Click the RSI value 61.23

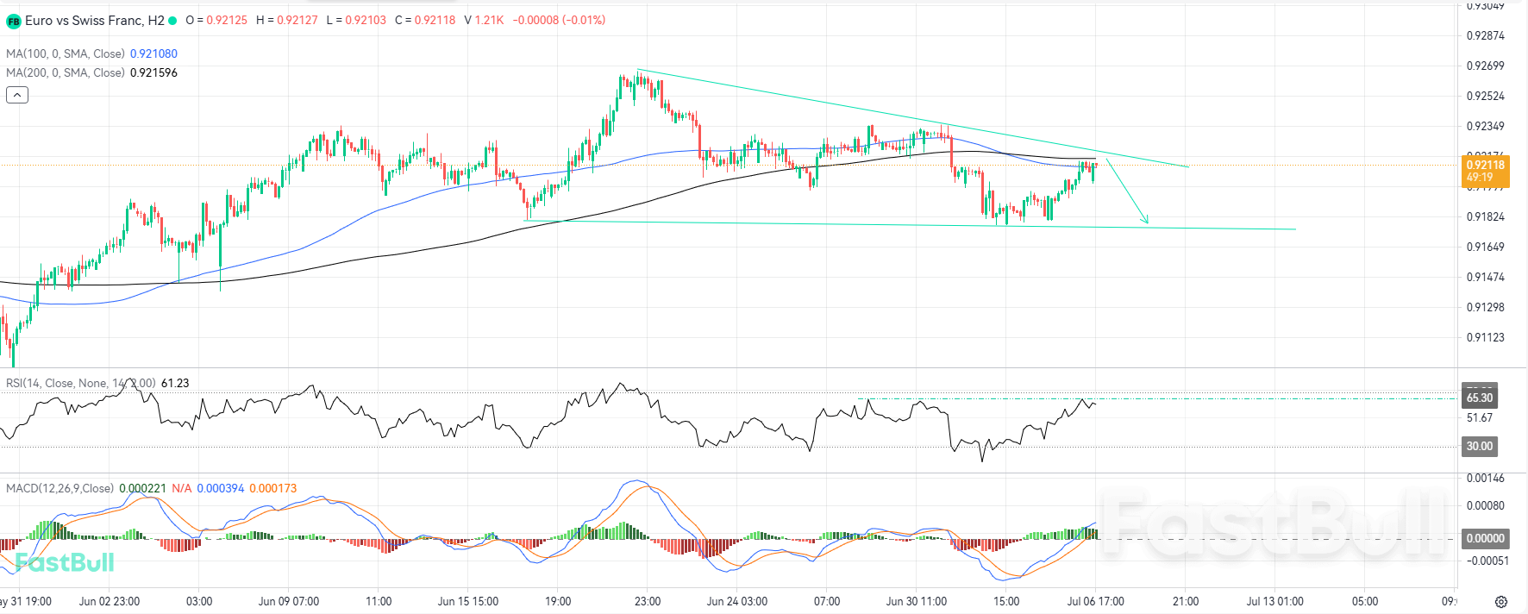tap(175, 383)
